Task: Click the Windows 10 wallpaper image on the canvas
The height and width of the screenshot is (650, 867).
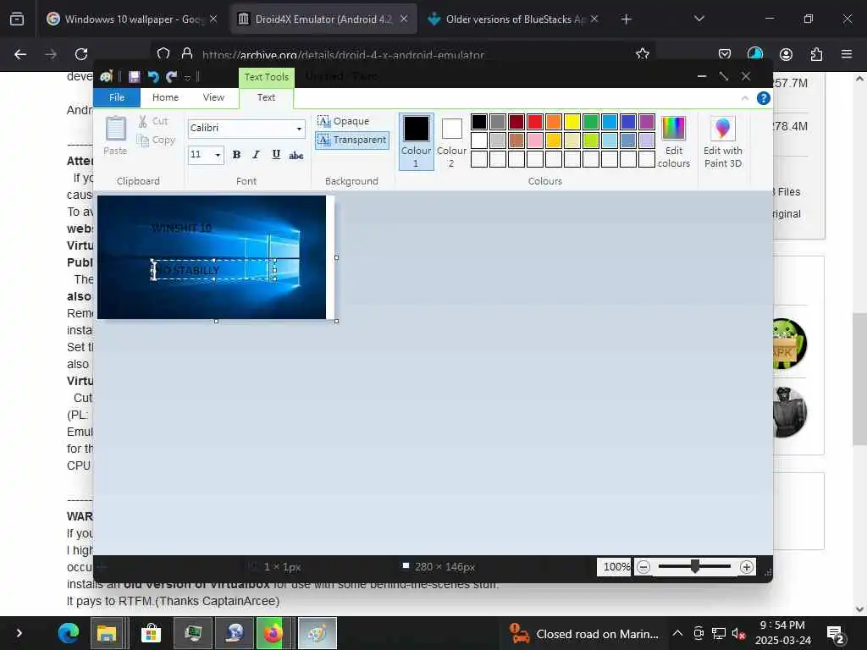Action: pyautogui.click(x=212, y=257)
